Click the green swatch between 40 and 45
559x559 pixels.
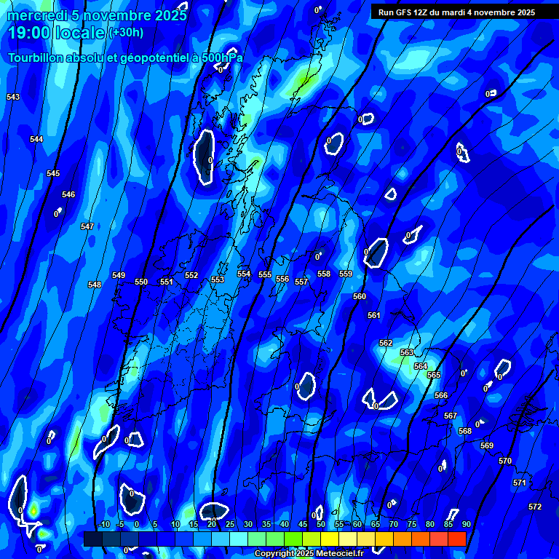(x=293, y=539)
